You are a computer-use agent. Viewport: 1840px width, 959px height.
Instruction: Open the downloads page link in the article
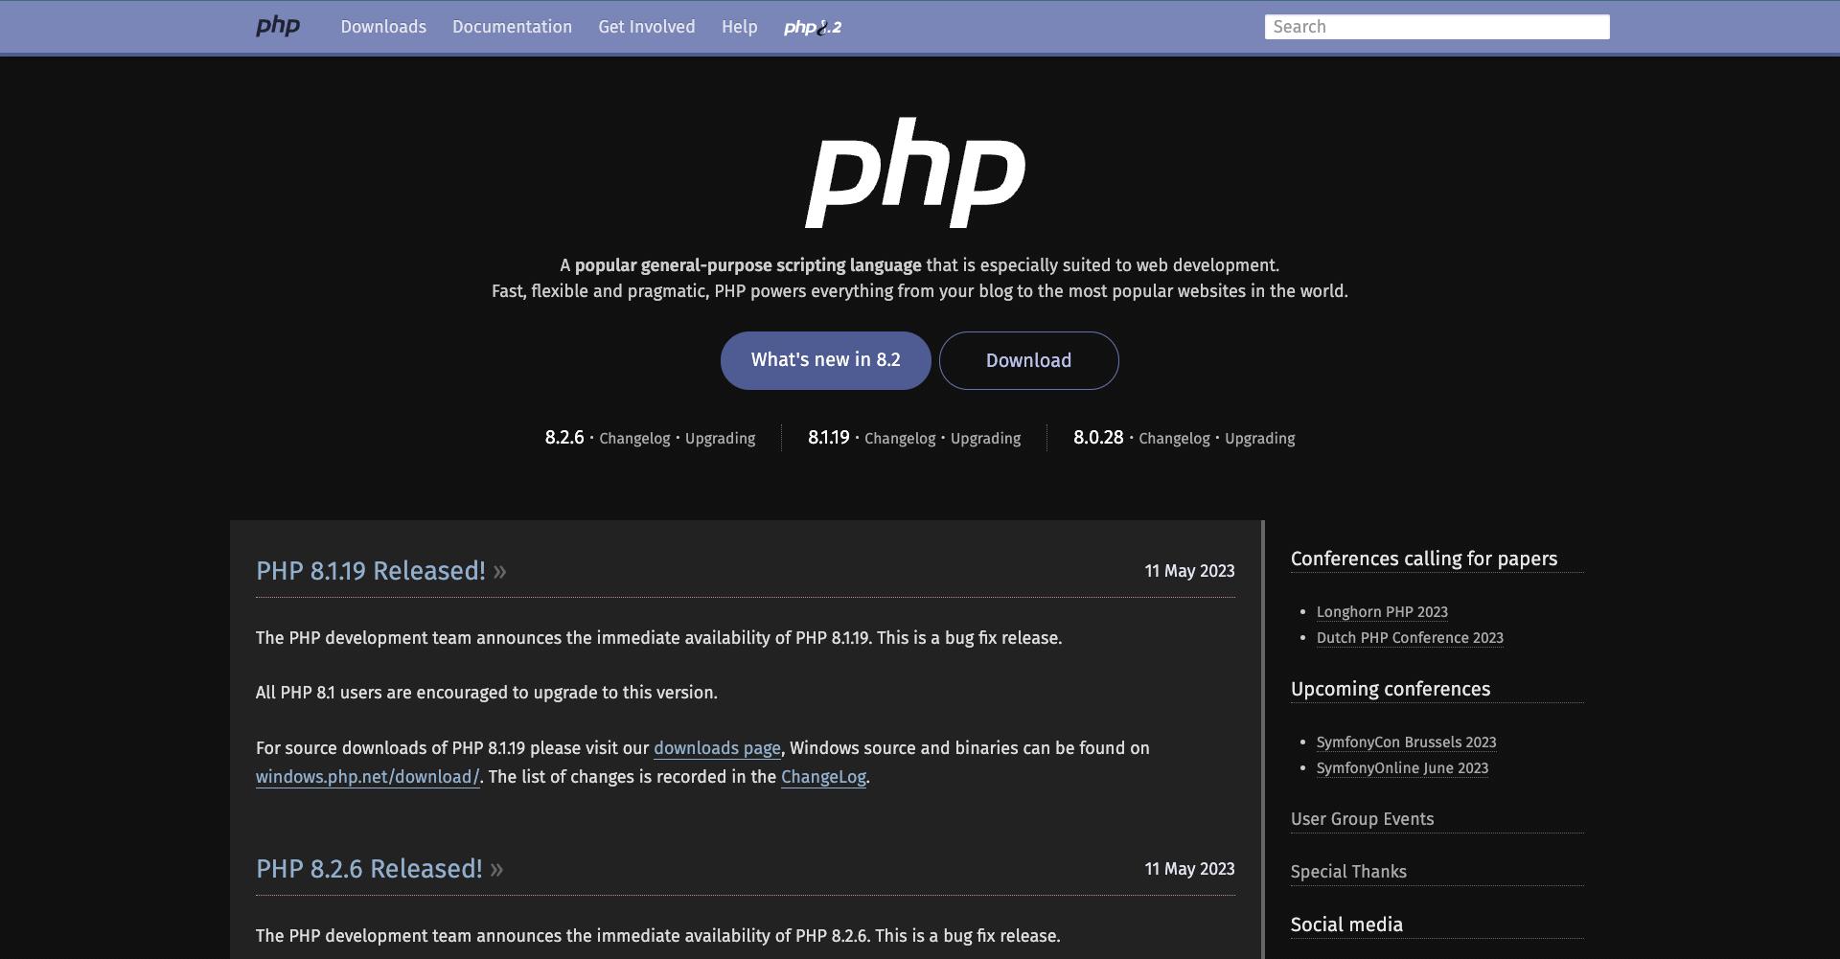pos(716,747)
